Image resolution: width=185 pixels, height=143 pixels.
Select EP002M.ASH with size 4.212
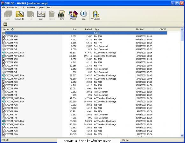point(11,62)
